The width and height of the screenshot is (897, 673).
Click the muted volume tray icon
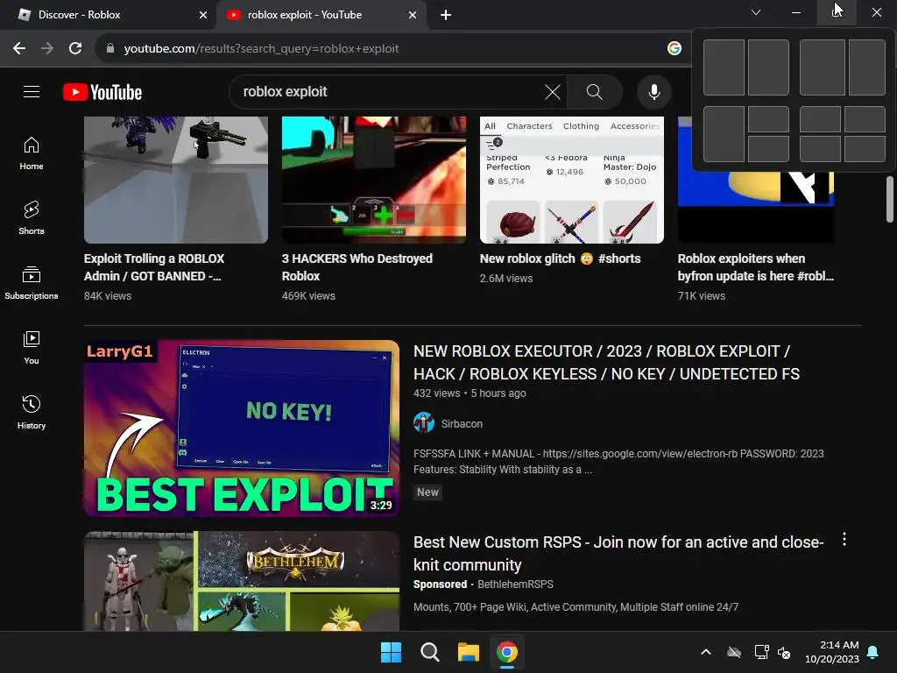pos(784,652)
